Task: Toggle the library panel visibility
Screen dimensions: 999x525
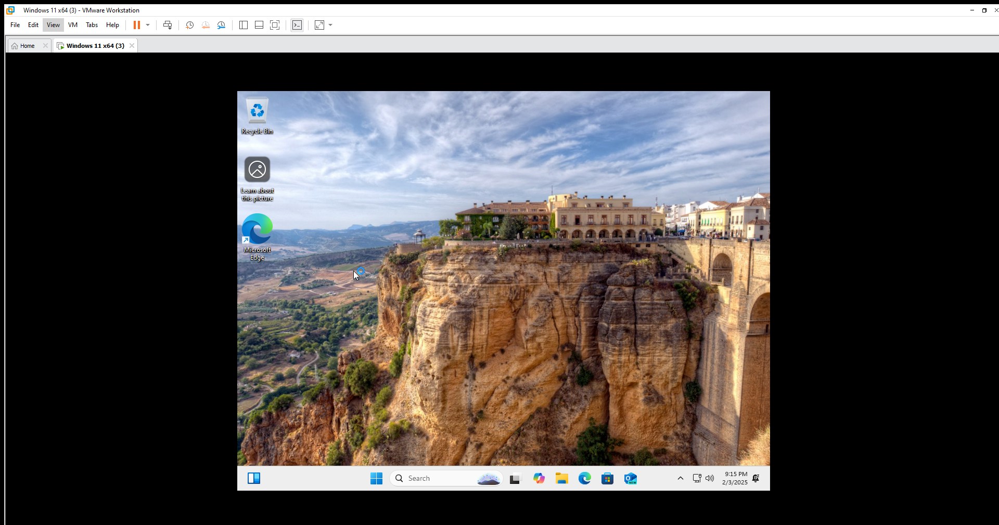Action: pyautogui.click(x=243, y=25)
